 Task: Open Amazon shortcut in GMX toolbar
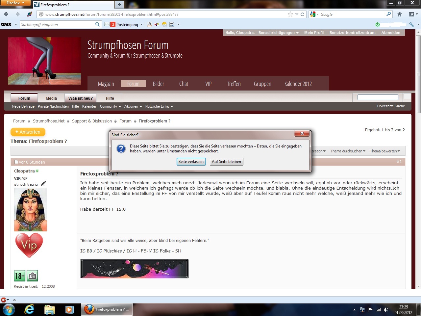[x=150, y=24]
